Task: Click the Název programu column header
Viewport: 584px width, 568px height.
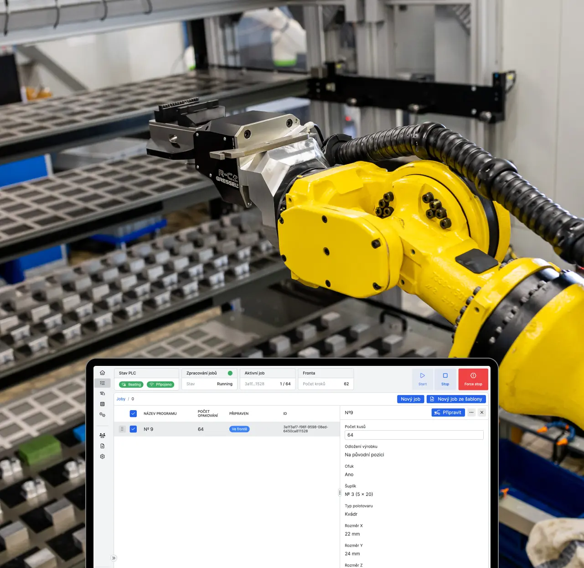Action: pyautogui.click(x=160, y=414)
